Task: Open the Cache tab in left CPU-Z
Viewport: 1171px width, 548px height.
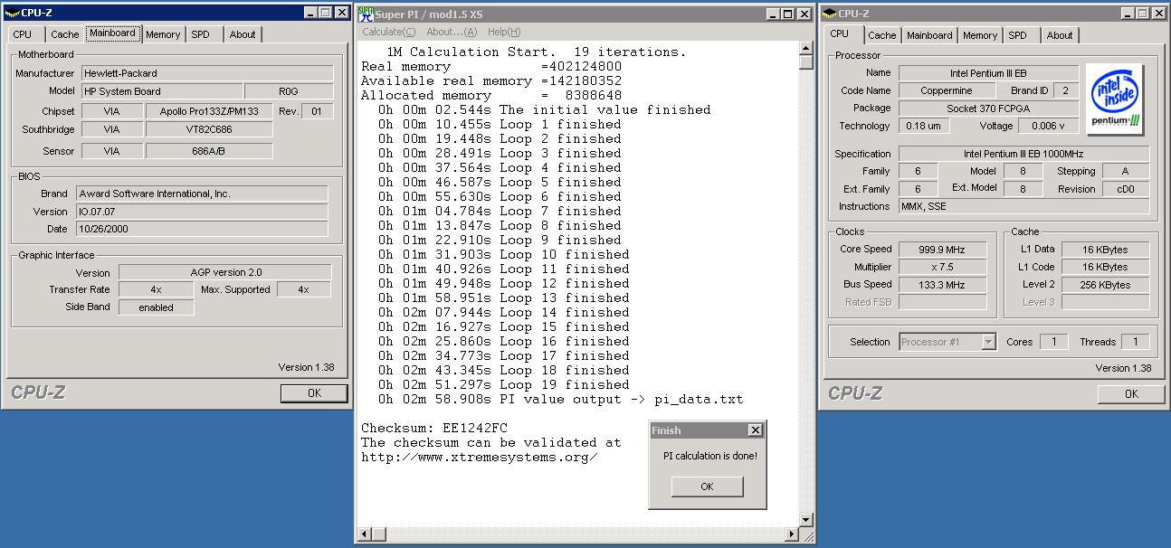Action: pyautogui.click(x=64, y=34)
